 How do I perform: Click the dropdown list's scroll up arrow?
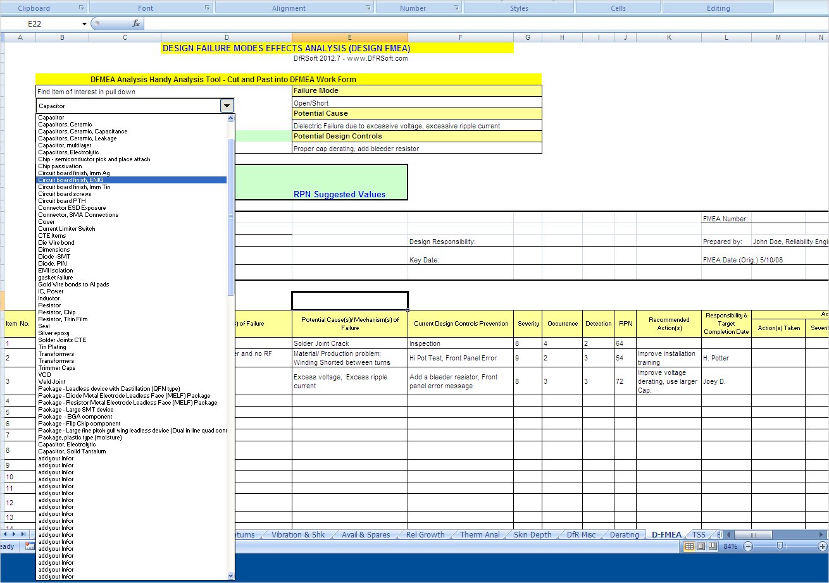point(230,118)
